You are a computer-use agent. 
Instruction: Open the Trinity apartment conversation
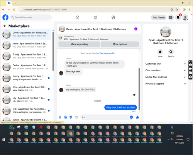(26, 56)
